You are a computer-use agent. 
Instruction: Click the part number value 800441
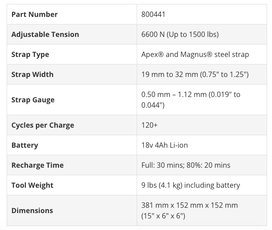(x=154, y=14)
